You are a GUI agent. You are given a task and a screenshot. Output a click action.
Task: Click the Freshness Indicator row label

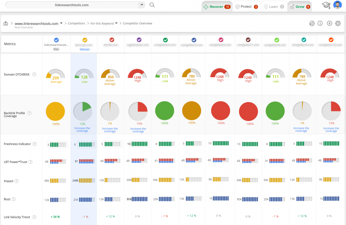pos(17,144)
